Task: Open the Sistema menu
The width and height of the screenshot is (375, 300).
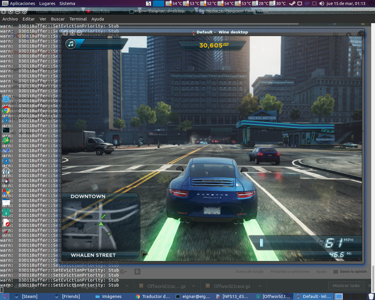Action: coord(67,4)
